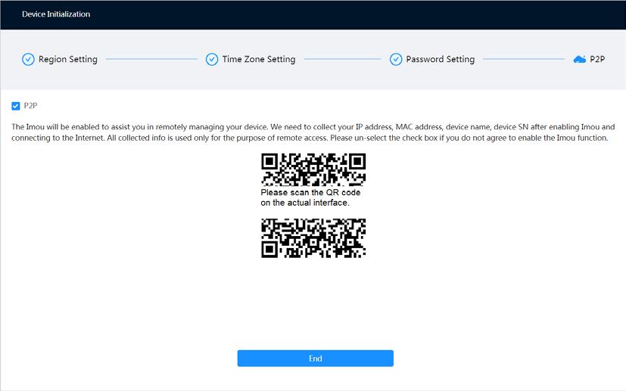Image resolution: width=626 pixels, height=391 pixels.
Task: Click the P2P cloud icon
Action: click(x=579, y=60)
